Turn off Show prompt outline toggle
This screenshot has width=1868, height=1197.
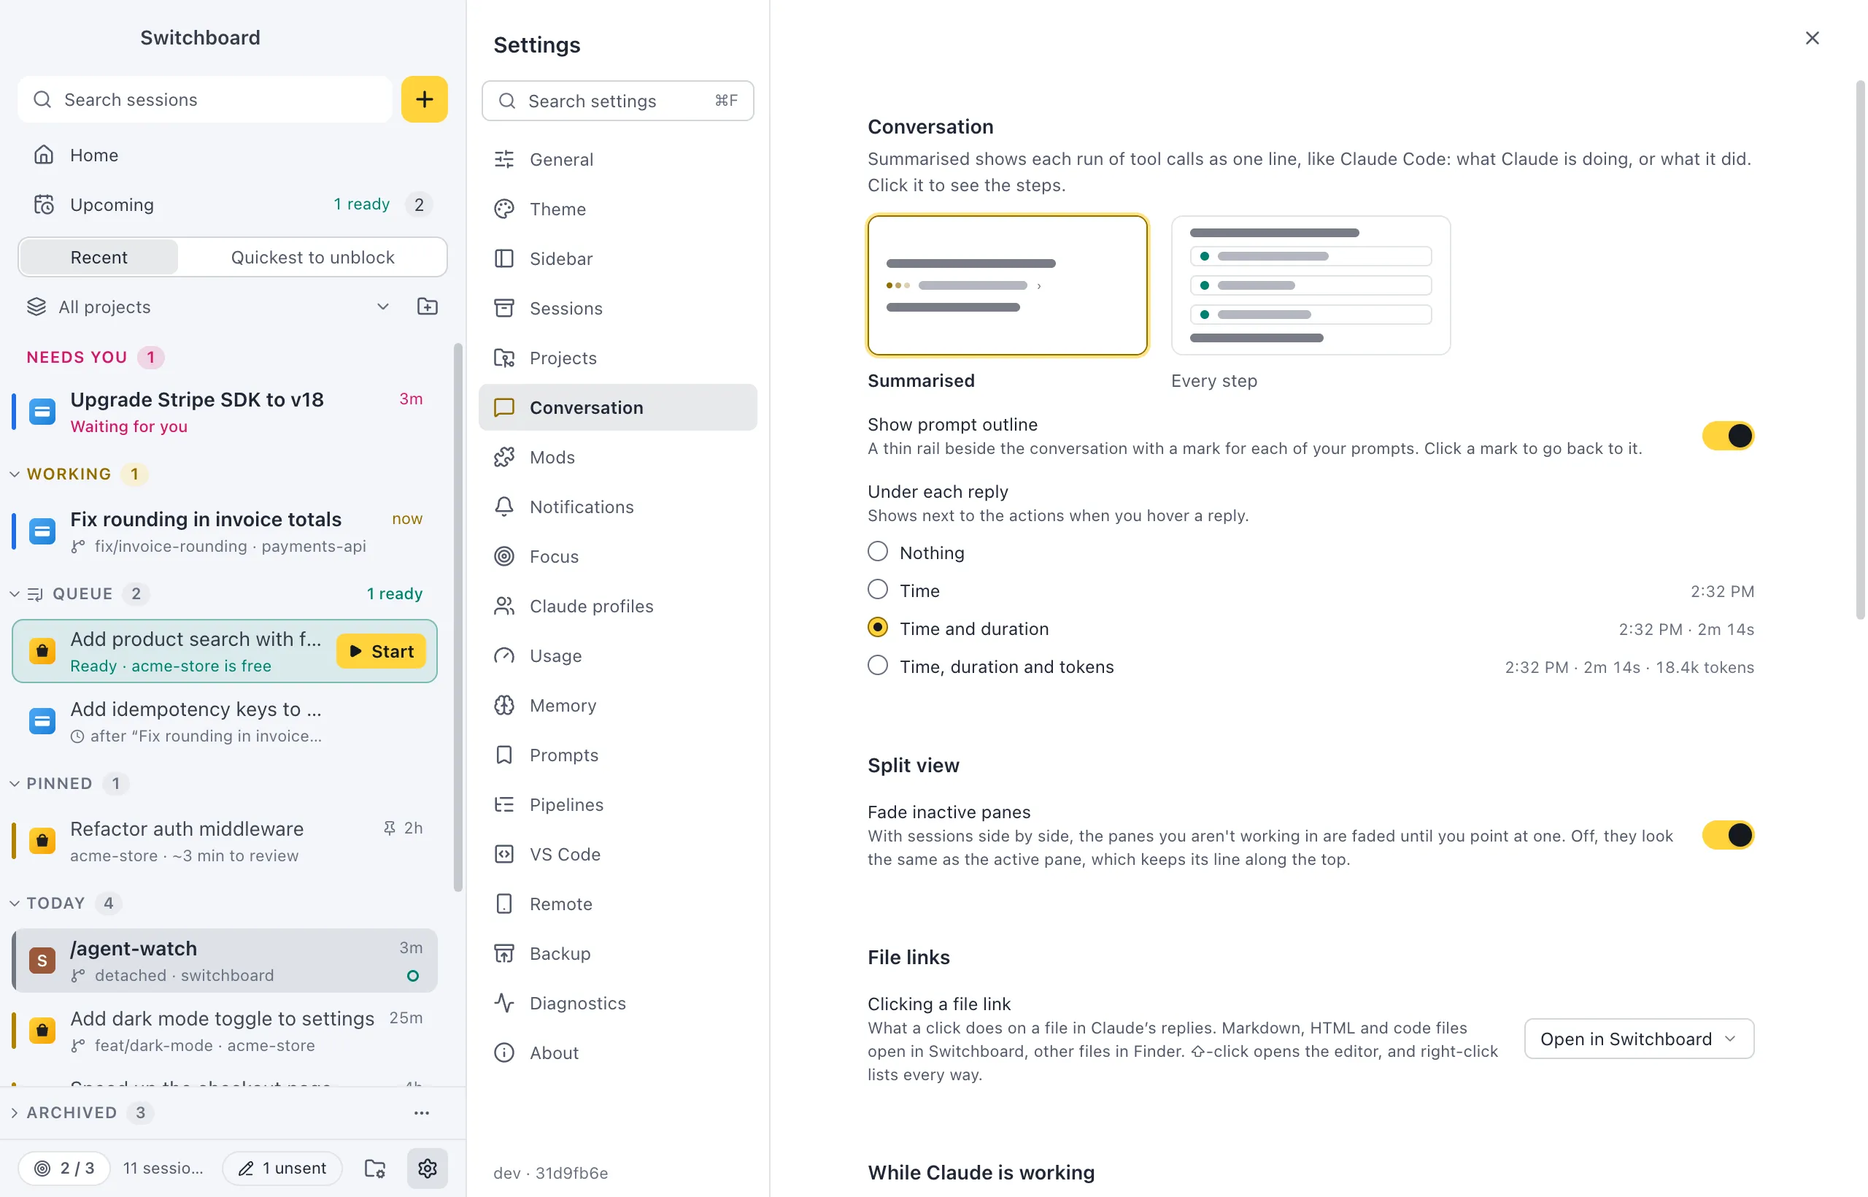1728,436
